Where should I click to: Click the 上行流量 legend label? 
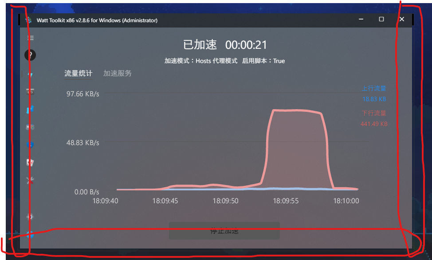(373, 88)
